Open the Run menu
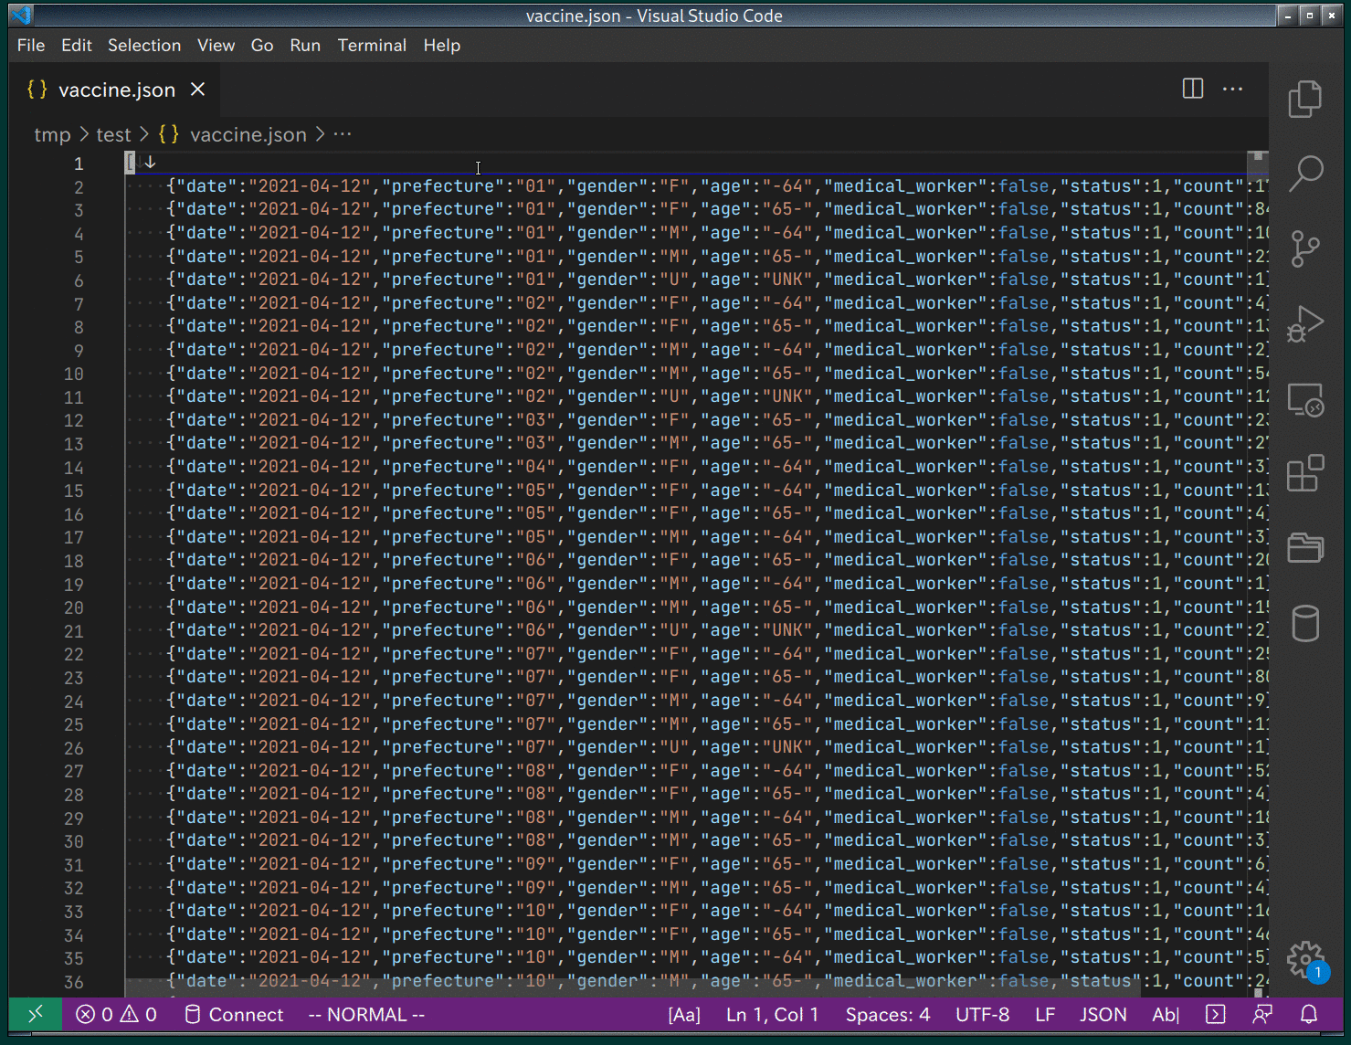1351x1045 pixels. [x=305, y=45]
